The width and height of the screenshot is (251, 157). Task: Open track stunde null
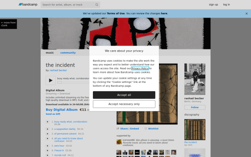pyautogui.click(x=60, y=155)
